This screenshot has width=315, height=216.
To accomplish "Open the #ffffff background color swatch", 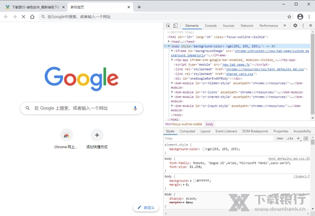I will [x=194, y=181].
